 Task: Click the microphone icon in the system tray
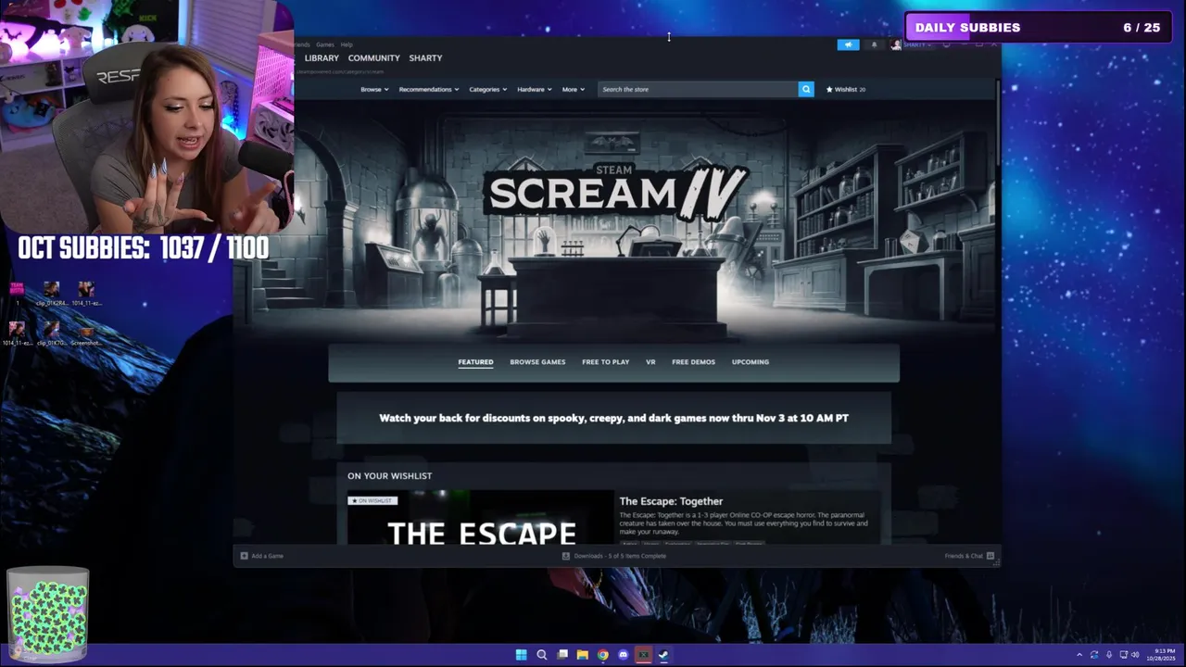pos(1109,655)
